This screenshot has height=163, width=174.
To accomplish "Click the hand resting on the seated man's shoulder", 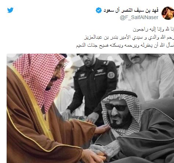I will [102, 130].
